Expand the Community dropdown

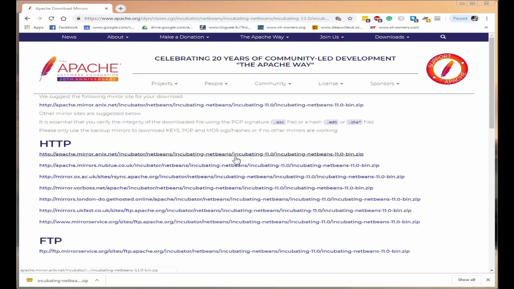click(273, 83)
